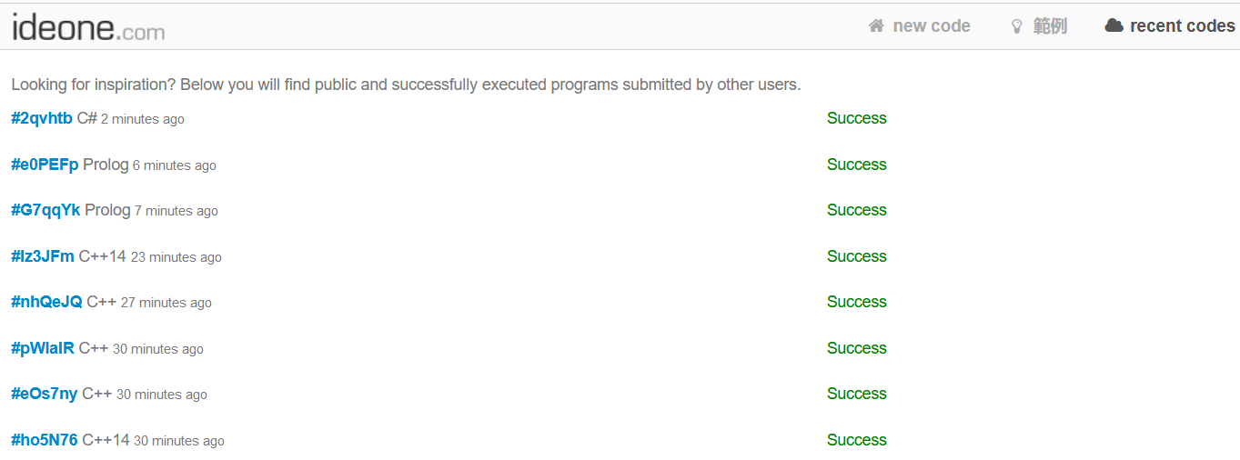Viewport: 1240px width, 460px height.
Task: Select the recent codes menu item
Action: click(x=1182, y=26)
